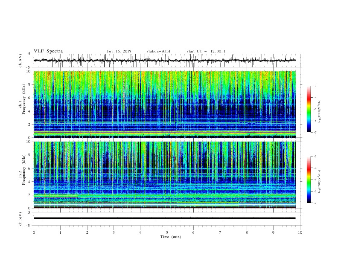338x261 pixels.
Task: Click the 'station=ATH' label
Action: (x=158, y=51)
